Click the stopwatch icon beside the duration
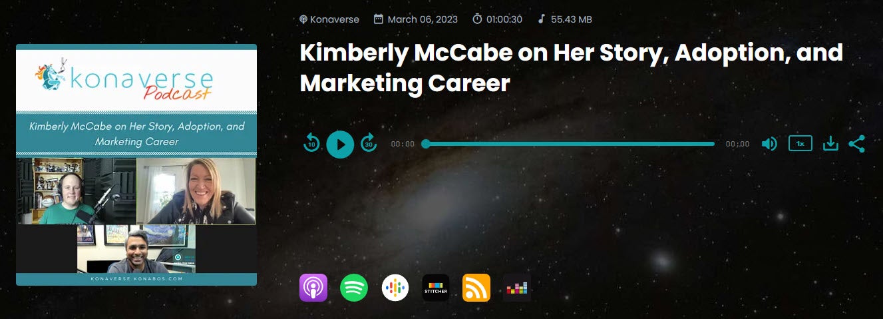The height and width of the screenshot is (319, 883). (x=477, y=19)
